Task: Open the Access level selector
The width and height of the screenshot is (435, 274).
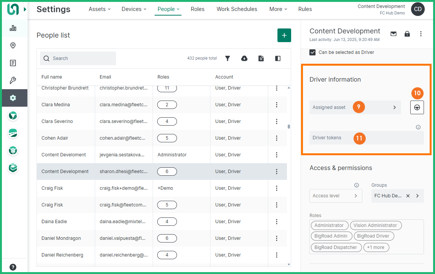Action: point(335,196)
